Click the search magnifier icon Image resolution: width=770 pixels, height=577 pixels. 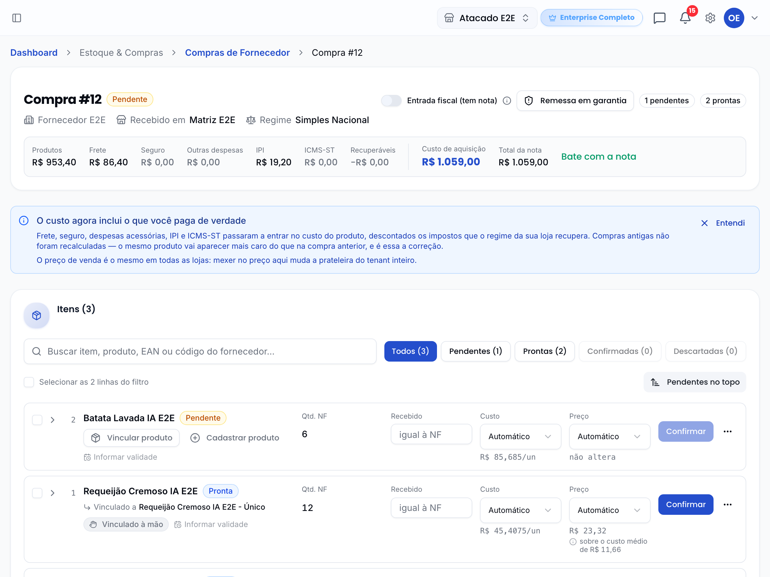[x=37, y=351]
